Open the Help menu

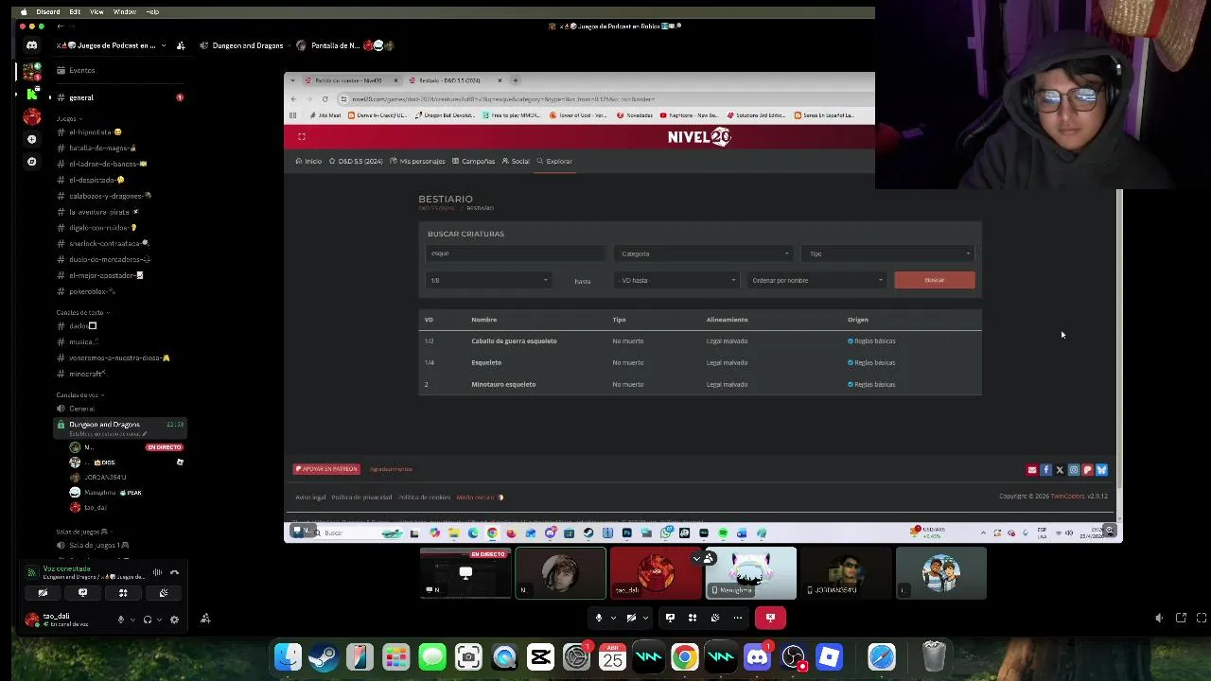point(153,12)
